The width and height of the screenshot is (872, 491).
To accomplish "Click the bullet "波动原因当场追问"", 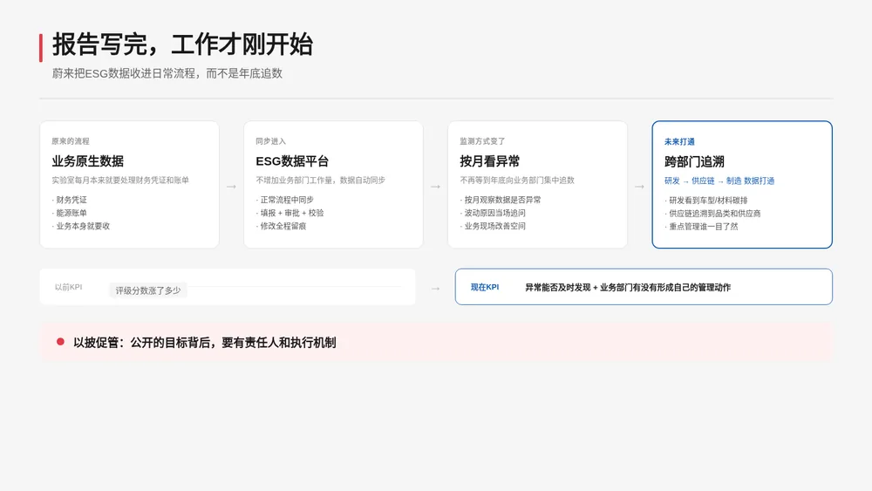I will 495,213.
